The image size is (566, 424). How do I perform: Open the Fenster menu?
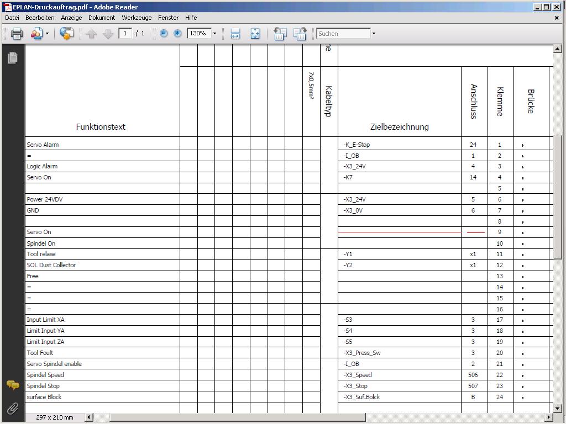coord(168,18)
